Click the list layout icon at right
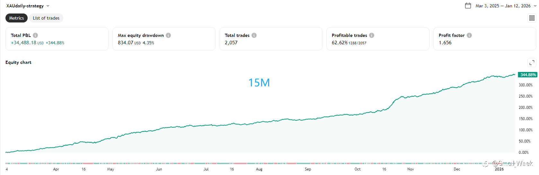This screenshot has width=539, height=175. coord(532,18)
